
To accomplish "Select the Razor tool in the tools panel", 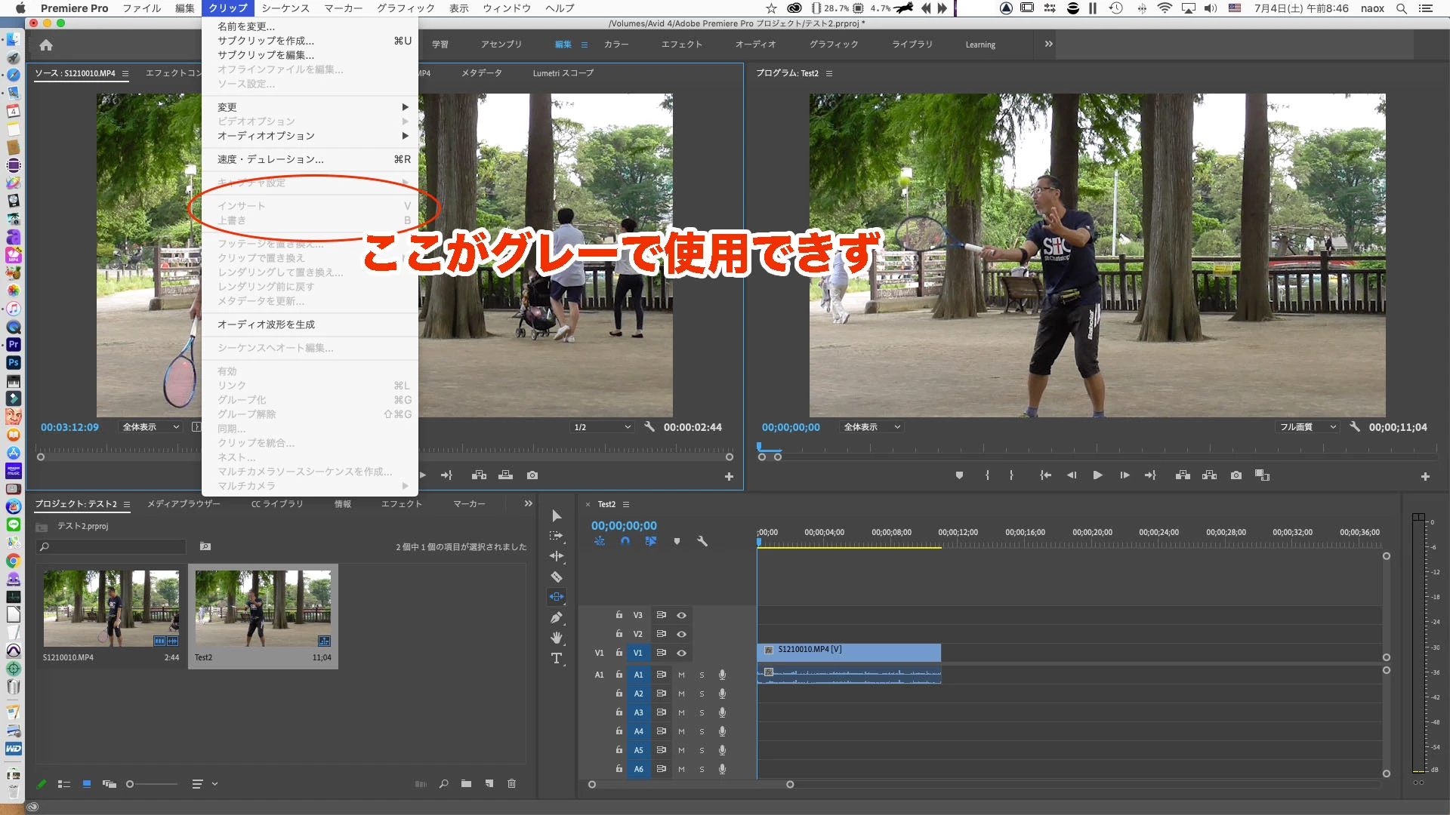I will (557, 577).
